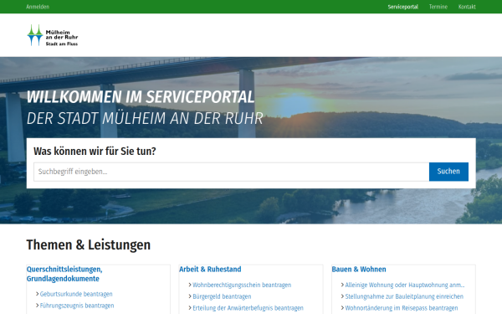Open Erteilung der Anwärterbefugnis beantragen
Screen dimensions: 502x314
point(248,308)
